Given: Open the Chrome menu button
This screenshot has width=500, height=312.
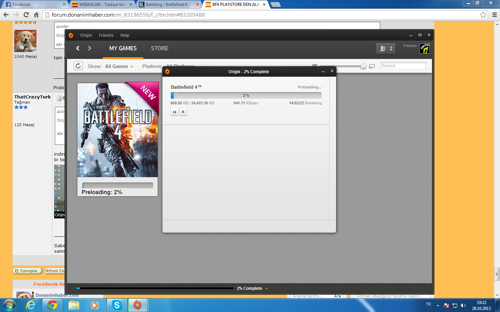Looking at the screenshot, I should coord(494,15).
